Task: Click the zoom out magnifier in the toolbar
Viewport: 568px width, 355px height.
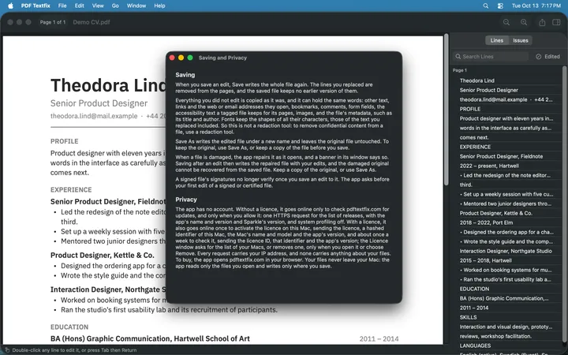Action: [x=506, y=22]
